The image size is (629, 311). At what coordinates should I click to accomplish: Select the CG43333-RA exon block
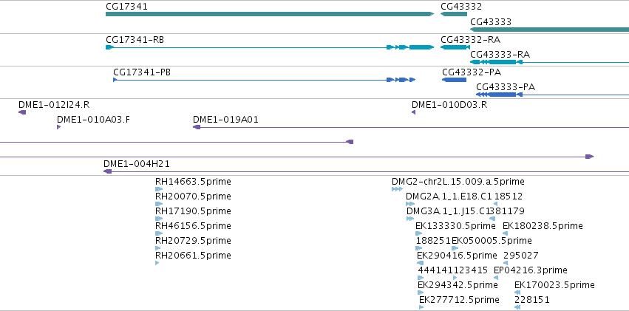coord(502,62)
